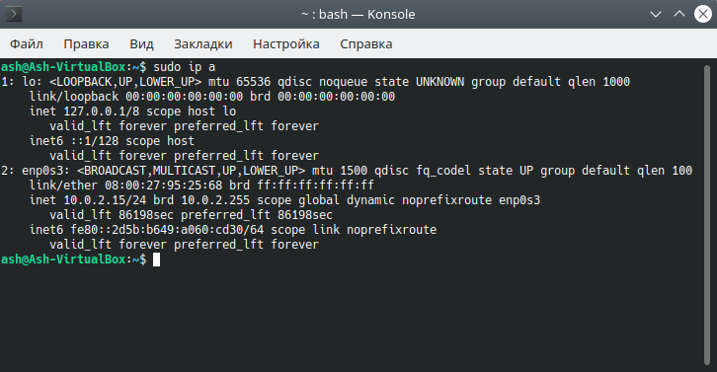This screenshot has width=717, height=372.
Task: Open the Настройка menu
Action: 286,43
